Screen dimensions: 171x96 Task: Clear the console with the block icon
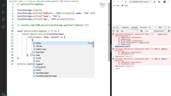117,31
